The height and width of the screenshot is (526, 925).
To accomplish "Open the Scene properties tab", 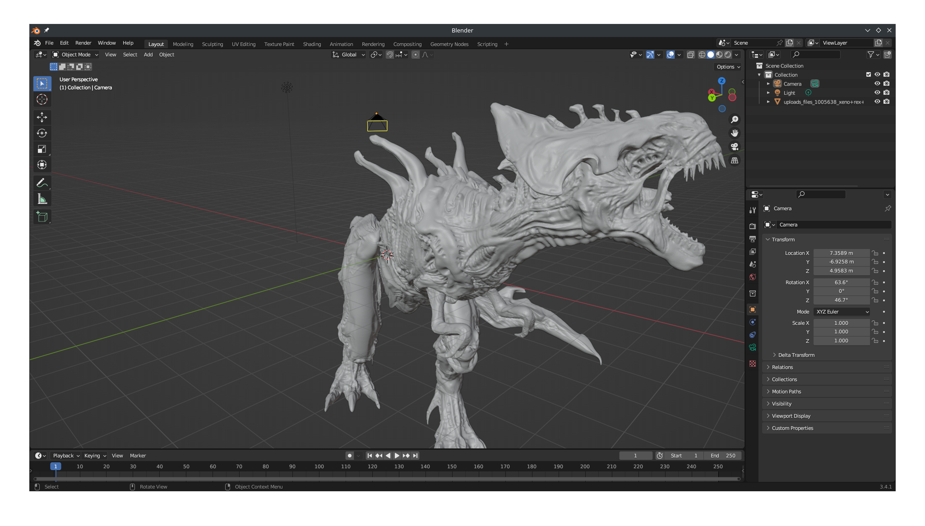I will (752, 264).
